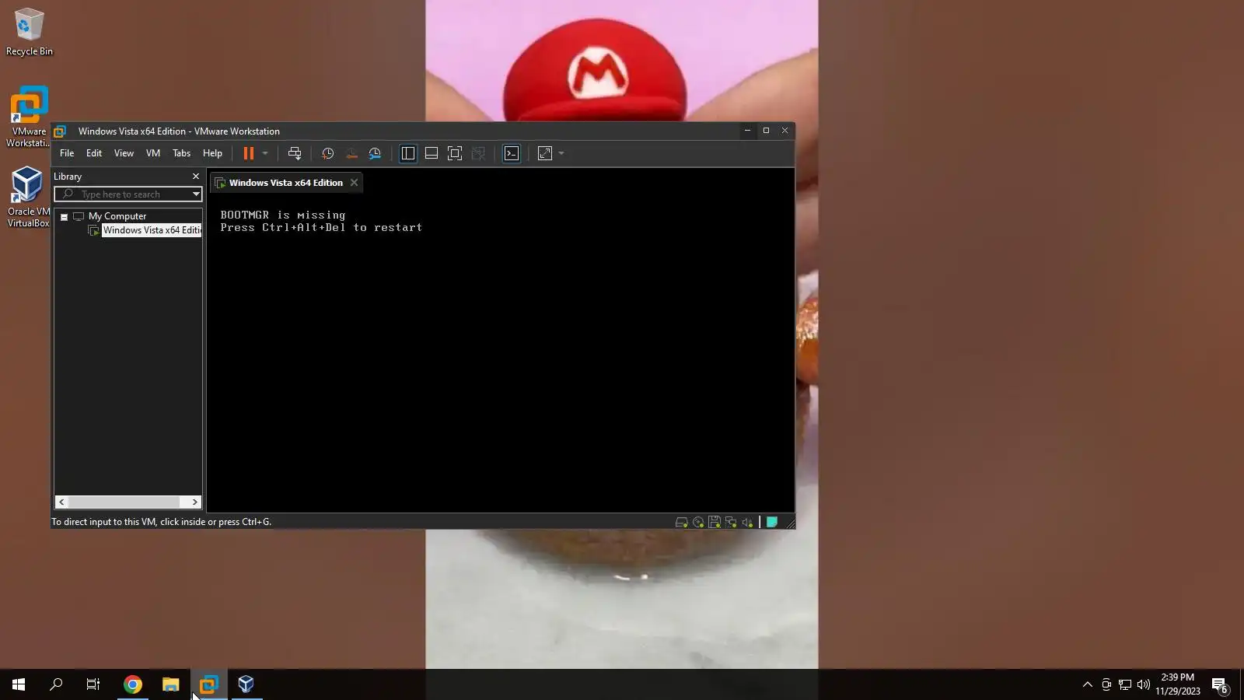Open the snapshot manager wrench-clock icon
The width and height of the screenshot is (1244, 700).
[375, 153]
